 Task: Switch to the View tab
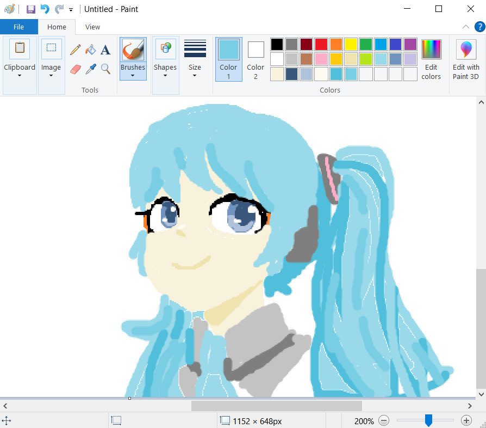[x=92, y=27]
